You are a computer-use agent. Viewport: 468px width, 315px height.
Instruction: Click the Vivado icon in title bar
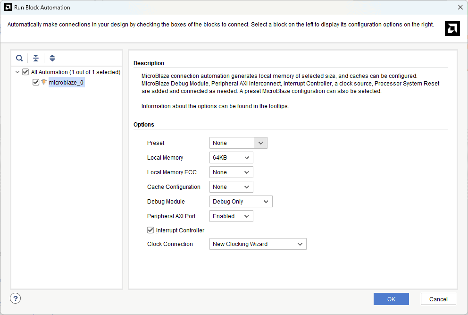[8, 7]
